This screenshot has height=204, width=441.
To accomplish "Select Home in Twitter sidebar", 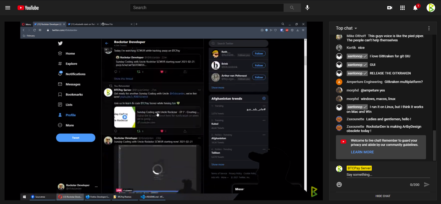I will coord(67,54).
